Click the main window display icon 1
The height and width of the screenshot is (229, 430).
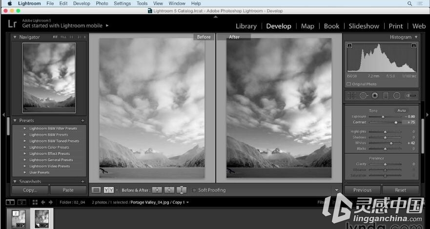(10, 203)
